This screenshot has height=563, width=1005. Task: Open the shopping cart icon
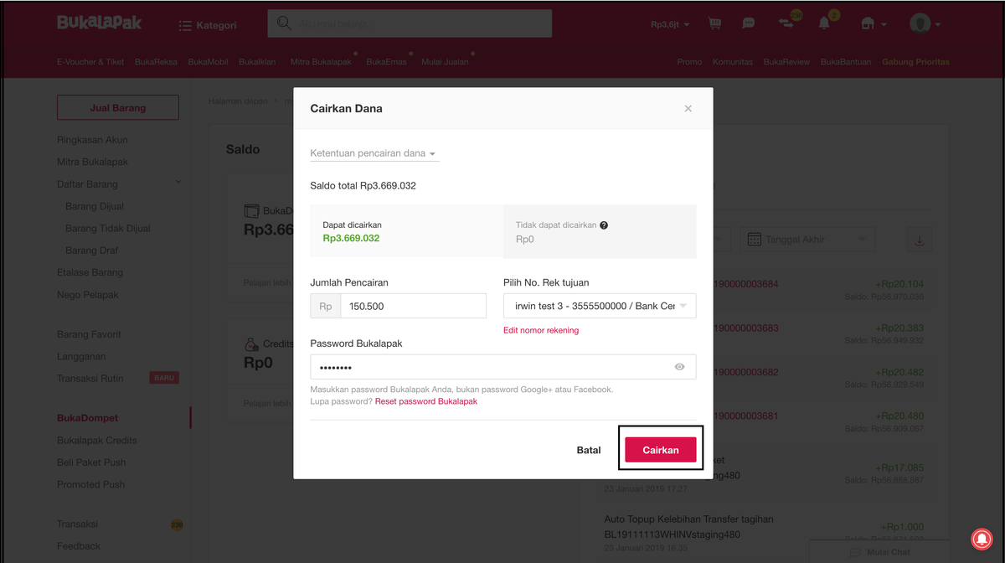point(714,23)
